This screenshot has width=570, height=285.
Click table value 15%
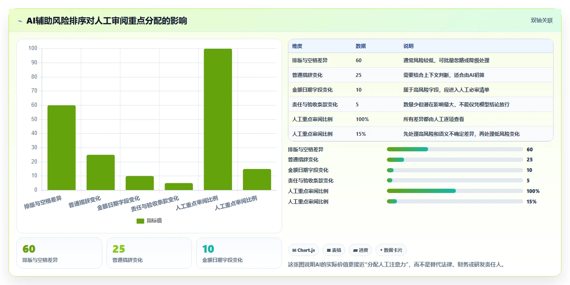click(361, 134)
